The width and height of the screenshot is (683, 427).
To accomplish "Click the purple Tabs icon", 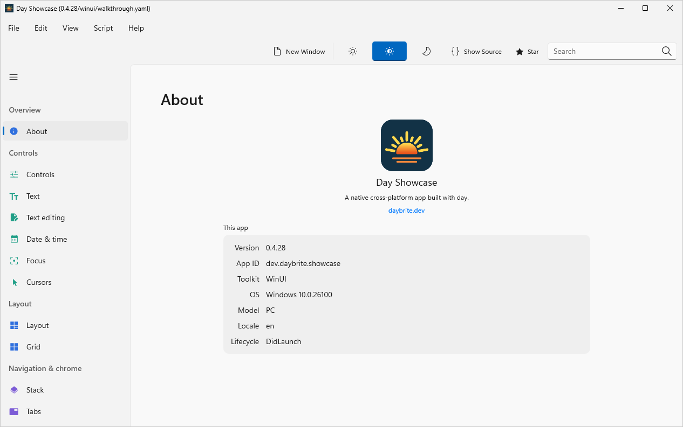I will pos(14,411).
